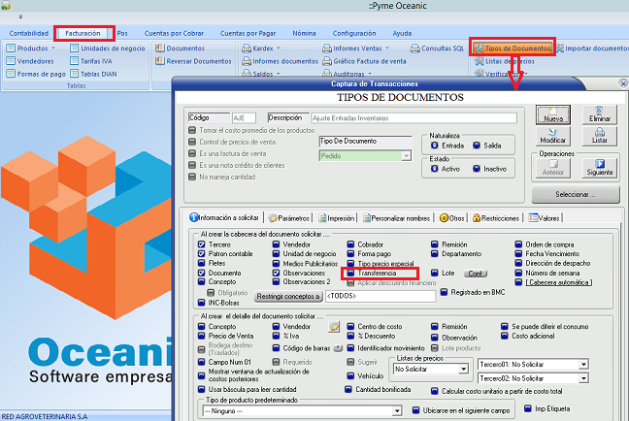The width and height of the screenshot is (629, 421).
Task: Open the Nómina ribbon tab
Action: (x=304, y=33)
